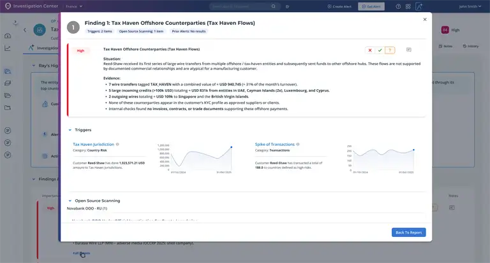The image size is (490, 263).
Task: Approve the finding with the green checkmark
Action: pos(380,50)
